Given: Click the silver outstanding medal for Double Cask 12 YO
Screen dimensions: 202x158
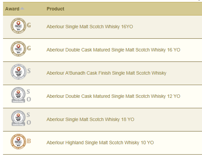Looking at the screenshot, I should 18,95.
